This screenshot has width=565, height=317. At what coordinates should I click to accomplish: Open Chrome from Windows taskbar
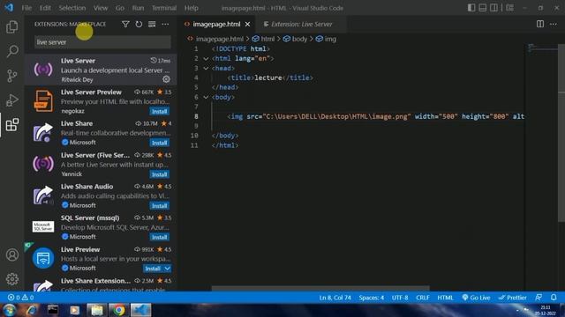coord(118,310)
